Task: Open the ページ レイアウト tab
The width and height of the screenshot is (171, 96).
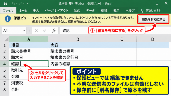Action: coord(57,11)
